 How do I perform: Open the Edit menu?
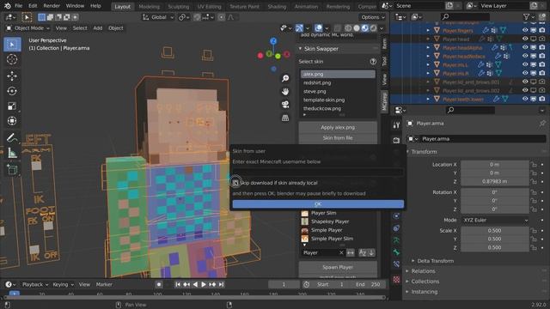tap(33, 6)
